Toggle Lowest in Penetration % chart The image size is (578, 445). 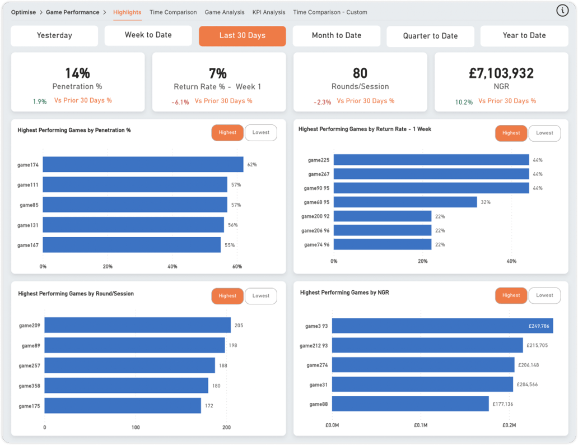coord(261,132)
